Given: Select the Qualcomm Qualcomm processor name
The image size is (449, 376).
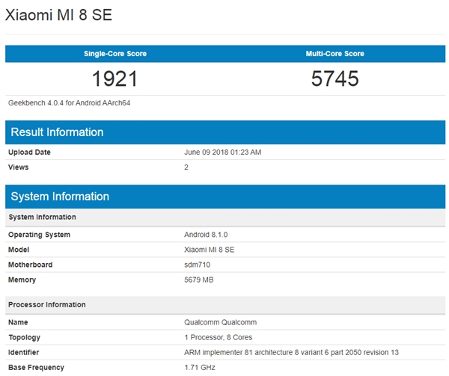Looking at the screenshot, I should [x=219, y=322].
